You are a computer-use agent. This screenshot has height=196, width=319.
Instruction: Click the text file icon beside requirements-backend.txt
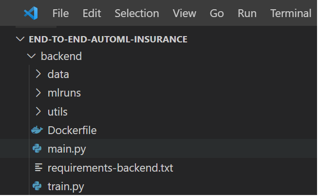pyautogui.click(x=38, y=168)
